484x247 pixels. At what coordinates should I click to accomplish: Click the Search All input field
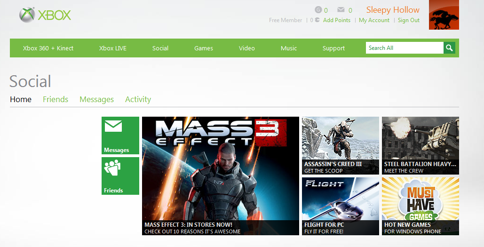(405, 48)
